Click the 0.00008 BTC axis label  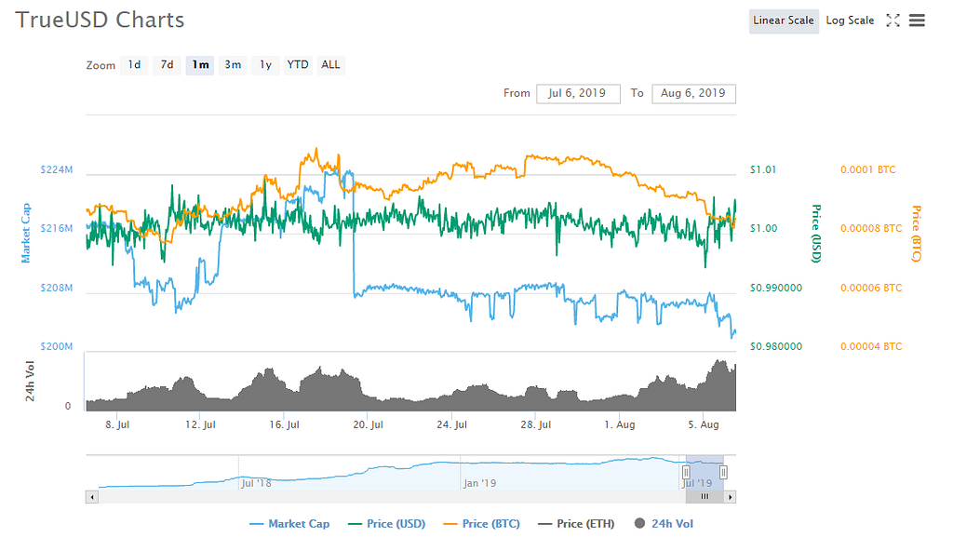(871, 229)
